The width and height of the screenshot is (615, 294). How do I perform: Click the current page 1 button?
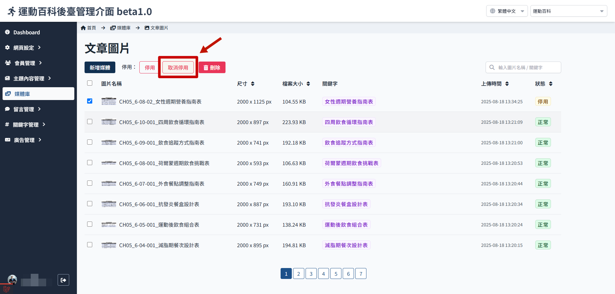286,273
